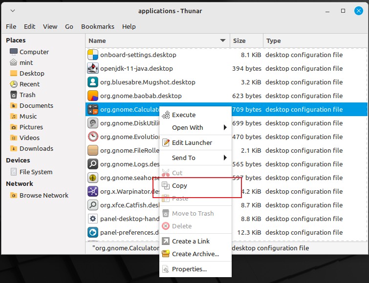Click the Size column header
The image size is (369, 283).
click(x=246, y=40)
